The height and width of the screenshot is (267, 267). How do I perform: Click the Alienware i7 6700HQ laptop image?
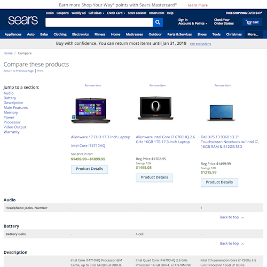tap(155, 108)
